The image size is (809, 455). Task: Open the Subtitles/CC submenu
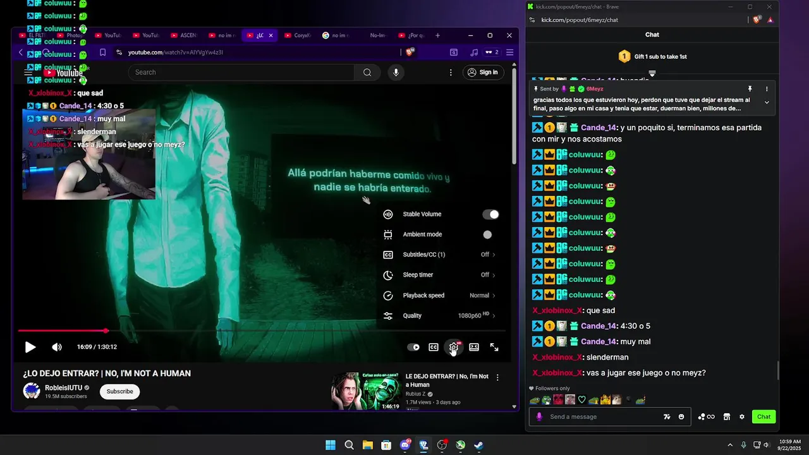click(x=441, y=255)
